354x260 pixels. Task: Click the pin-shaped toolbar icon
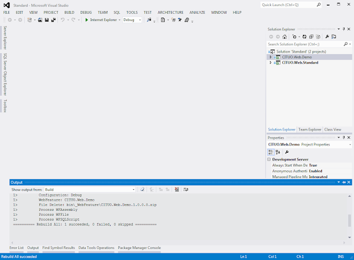click(180, 20)
